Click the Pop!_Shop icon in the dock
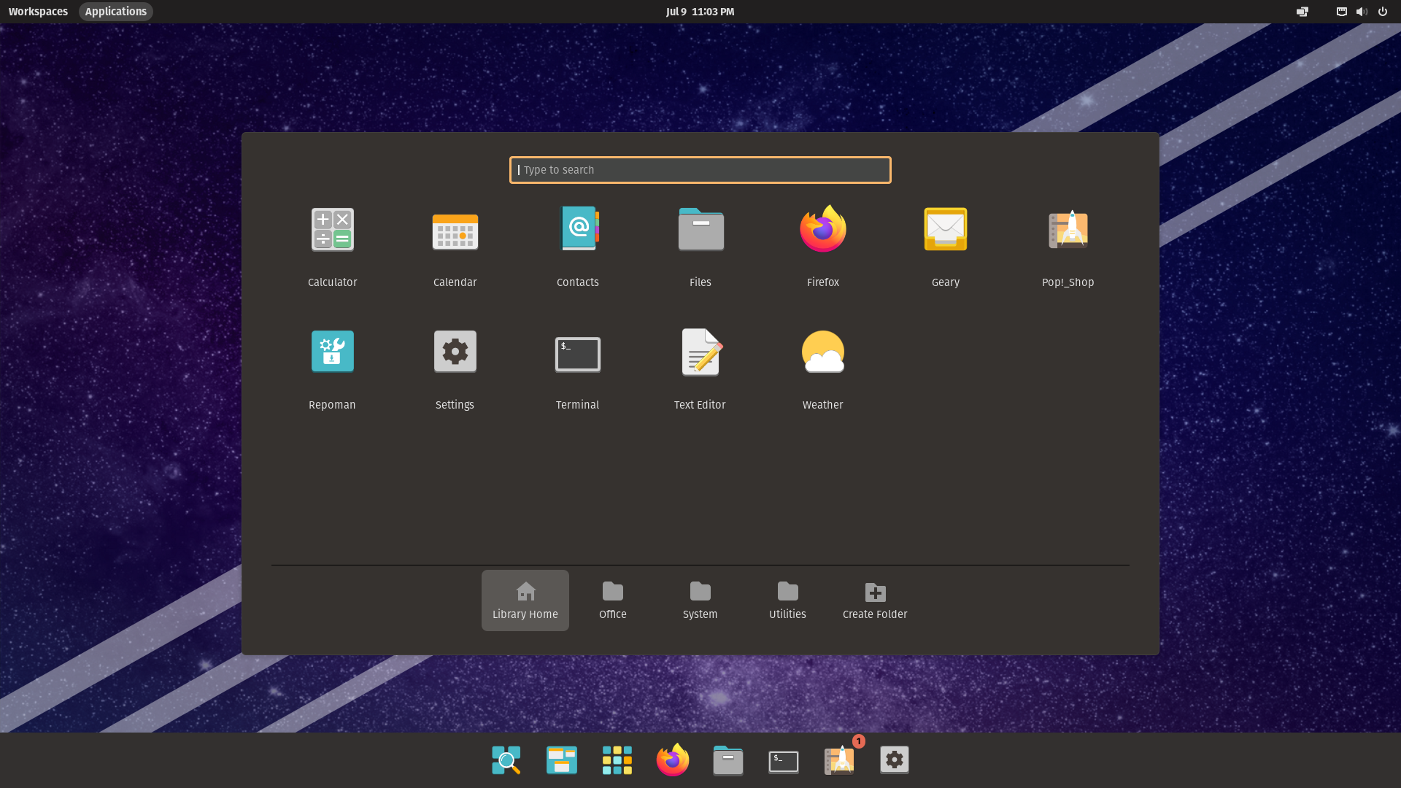The height and width of the screenshot is (788, 1401). pyautogui.click(x=839, y=760)
